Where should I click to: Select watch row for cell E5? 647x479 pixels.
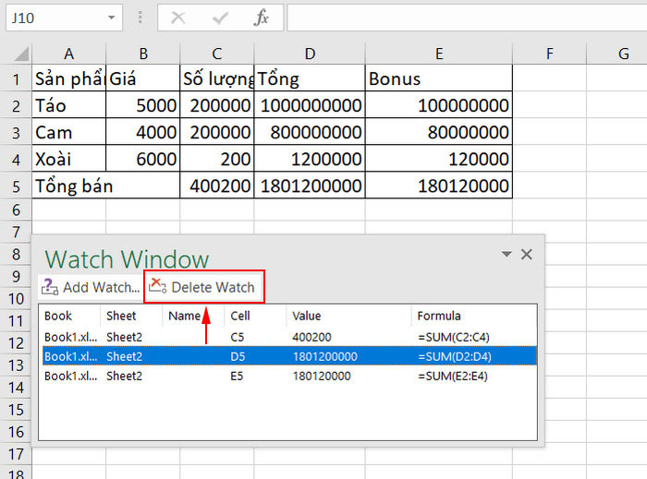288,376
